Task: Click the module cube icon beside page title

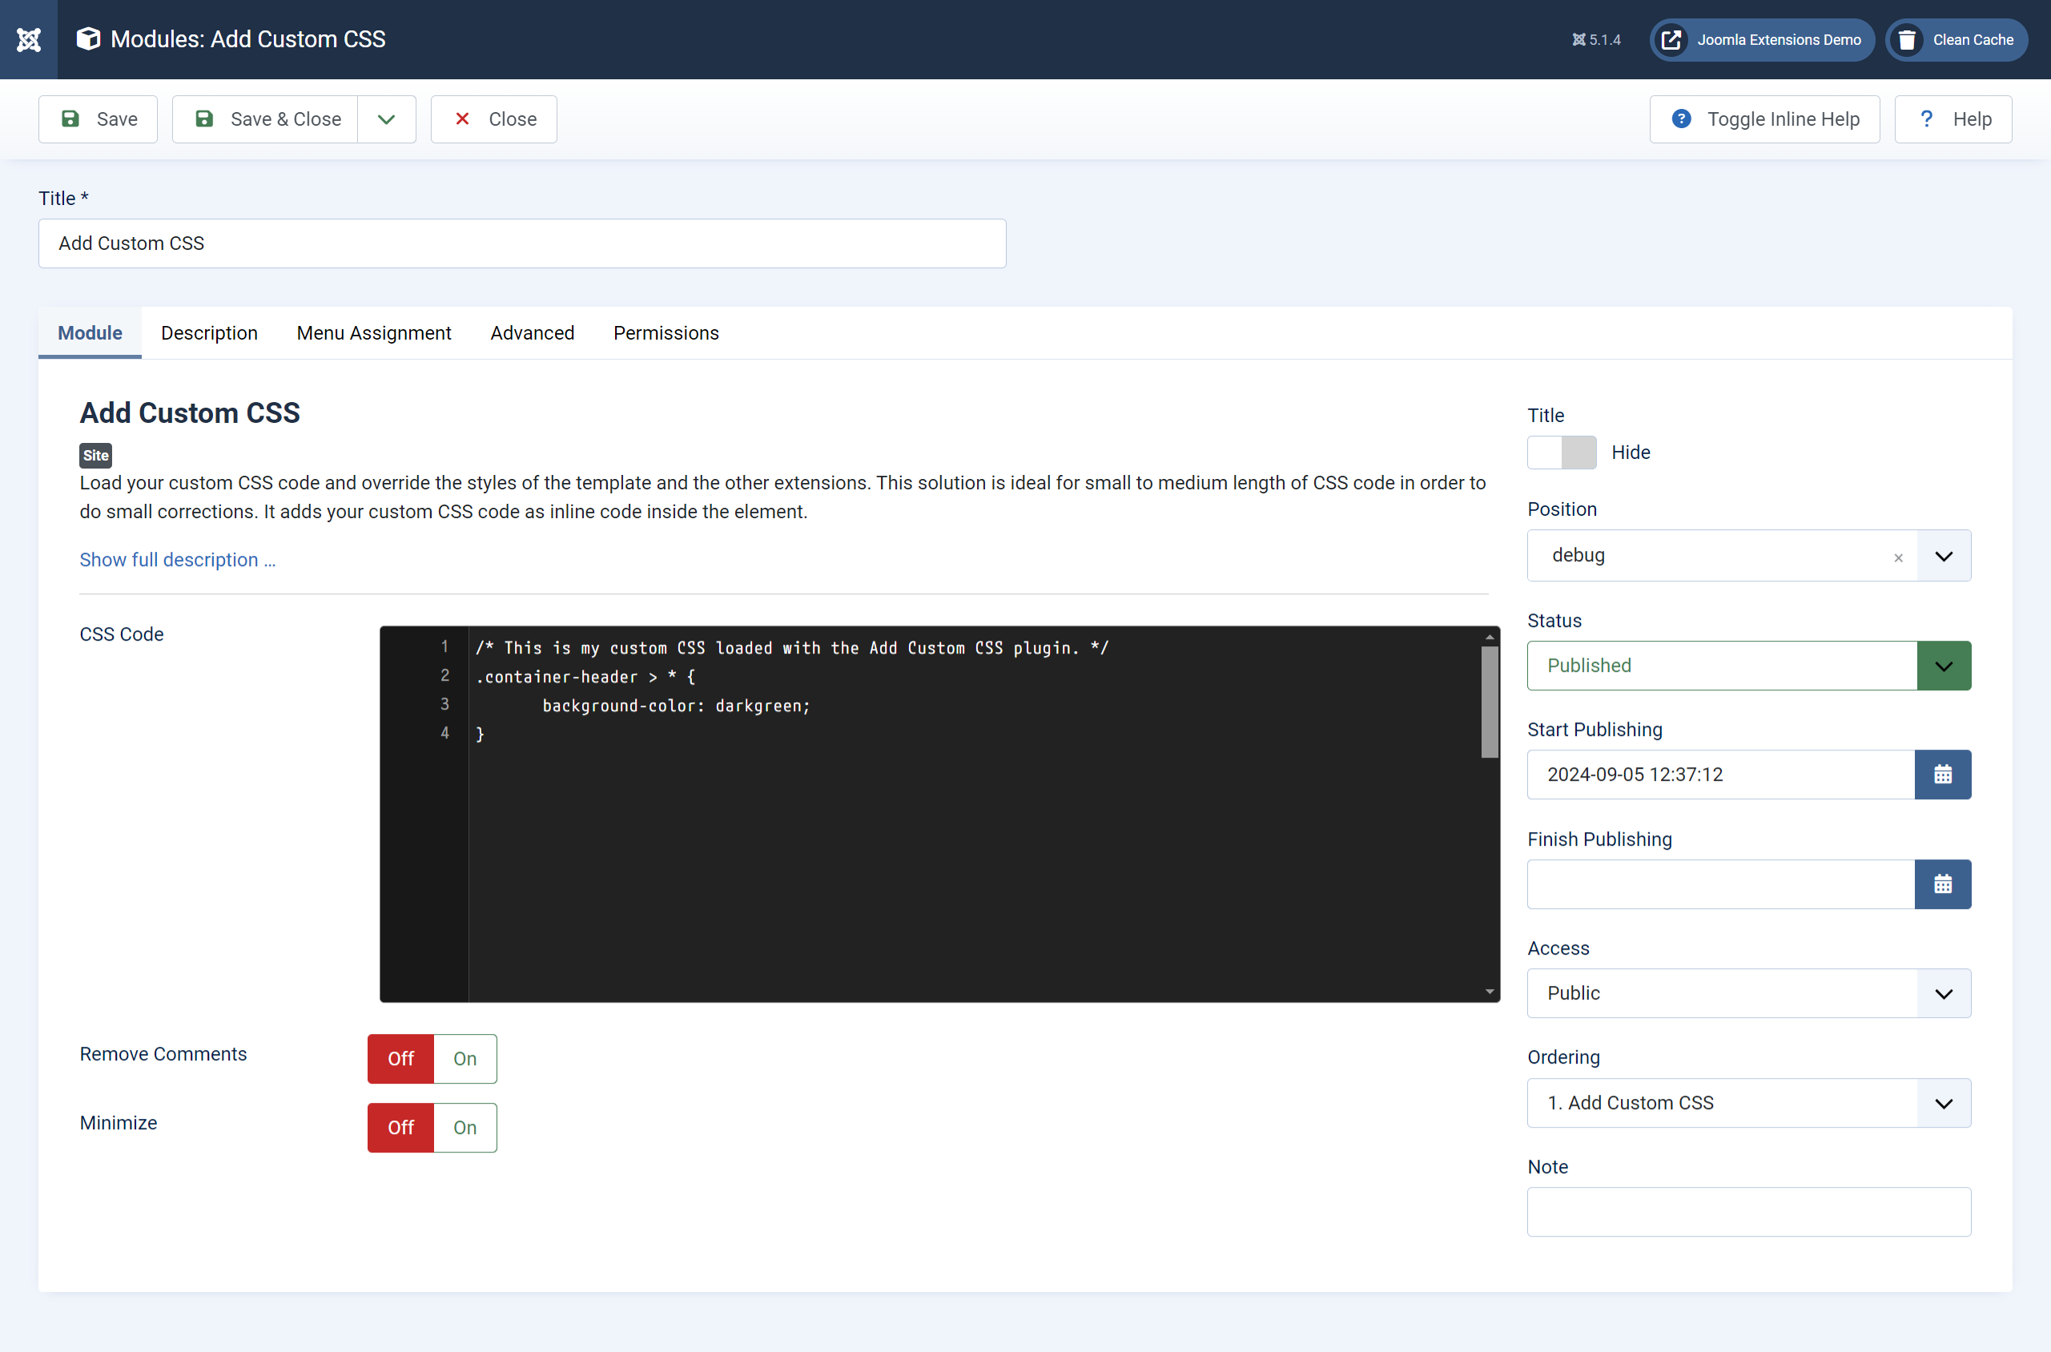Action: point(88,38)
